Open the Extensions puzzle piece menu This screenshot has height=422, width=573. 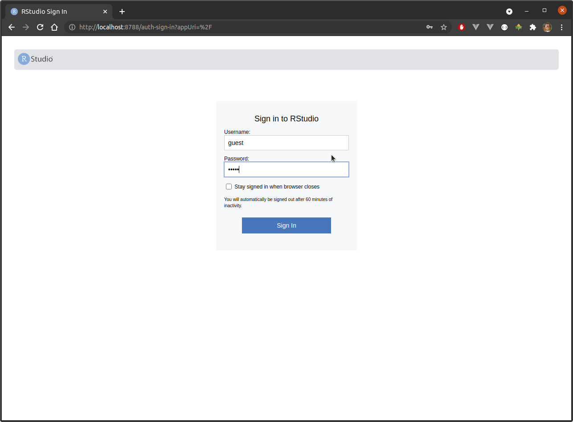point(533,27)
